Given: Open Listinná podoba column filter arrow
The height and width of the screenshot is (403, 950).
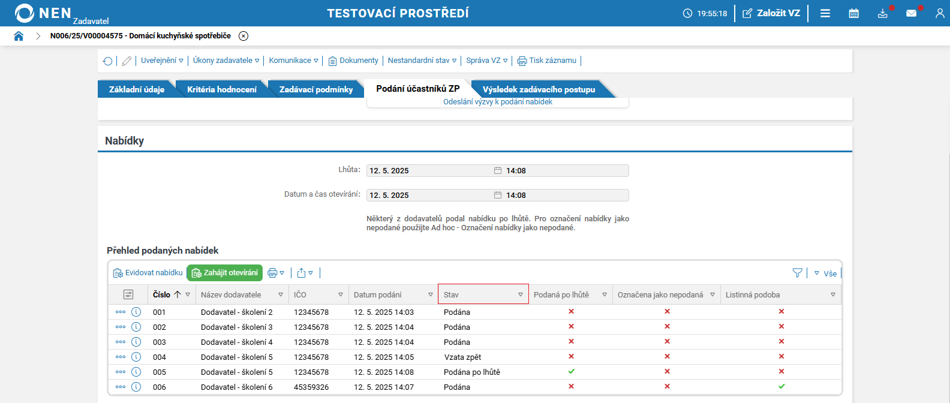Looking at the screenshot, I should [833, 294].
